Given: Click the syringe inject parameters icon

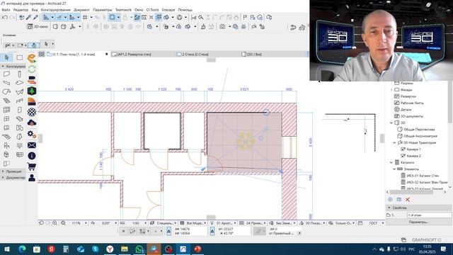Looking at the screenshot, I should tap(36, 17).
